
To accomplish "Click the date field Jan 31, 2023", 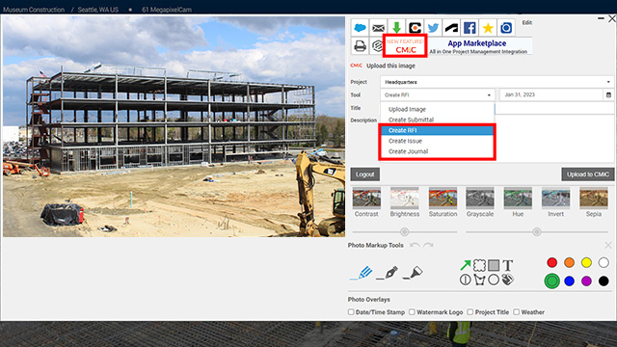I will tap(550, 94).
